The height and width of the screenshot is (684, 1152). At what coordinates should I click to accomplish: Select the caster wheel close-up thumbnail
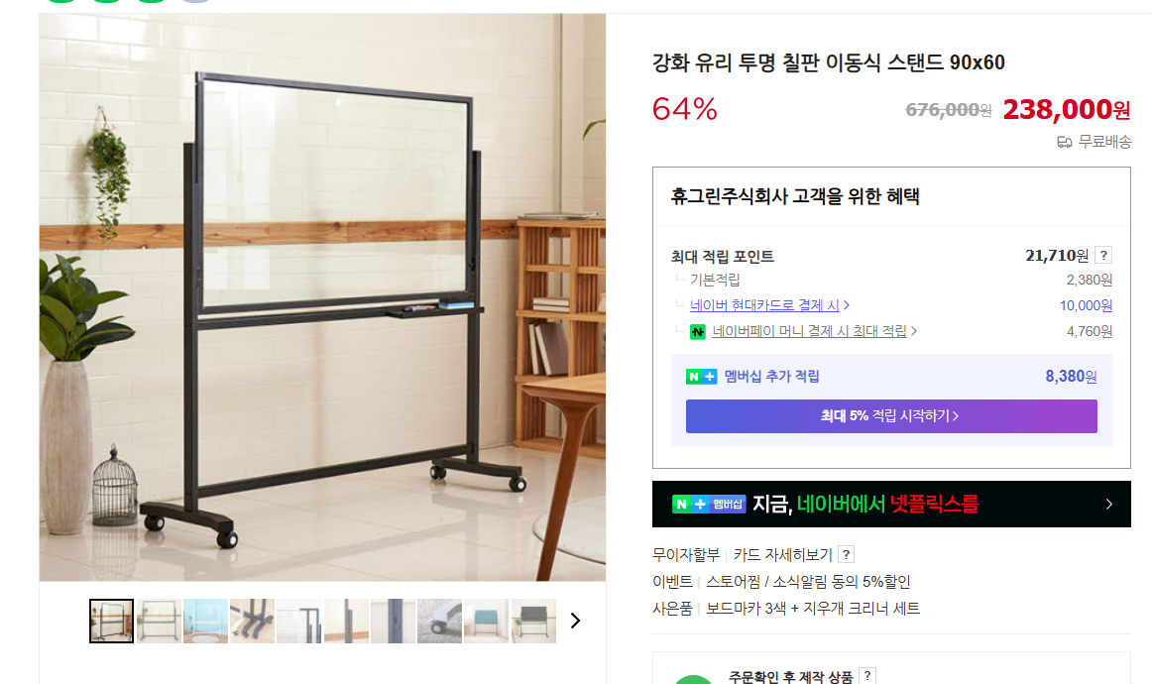click(439, 621)
